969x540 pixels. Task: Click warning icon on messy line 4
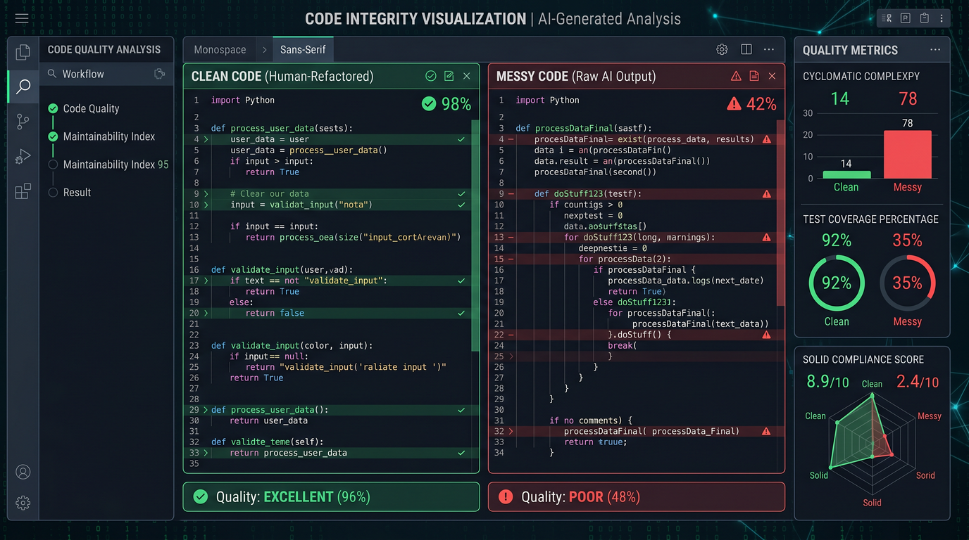[x=767, y=139]
